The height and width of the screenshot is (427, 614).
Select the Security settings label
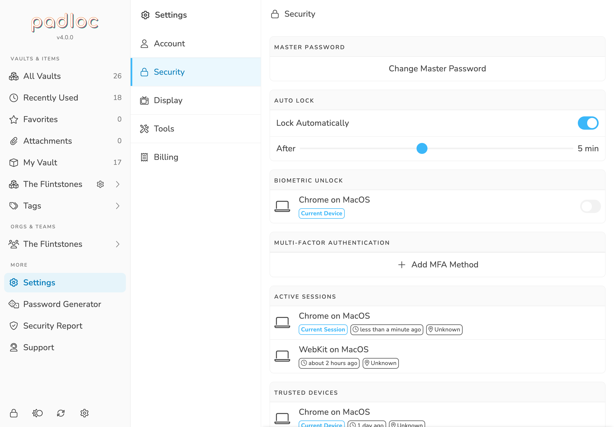[169, 72]
